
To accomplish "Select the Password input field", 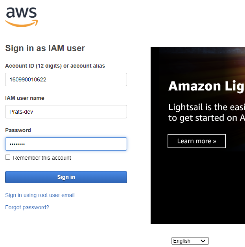I will 66,144.
